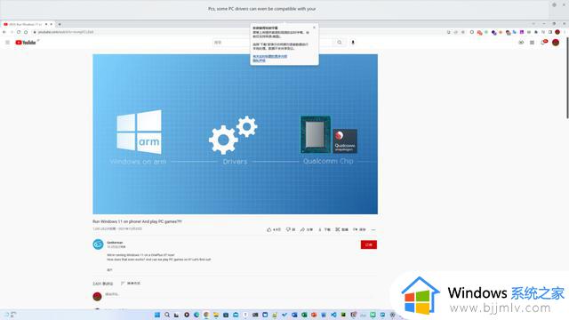Download the video with the download button
569x320 pixels.
pos(325,229)
